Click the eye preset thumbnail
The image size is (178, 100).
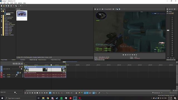point(22,16)
